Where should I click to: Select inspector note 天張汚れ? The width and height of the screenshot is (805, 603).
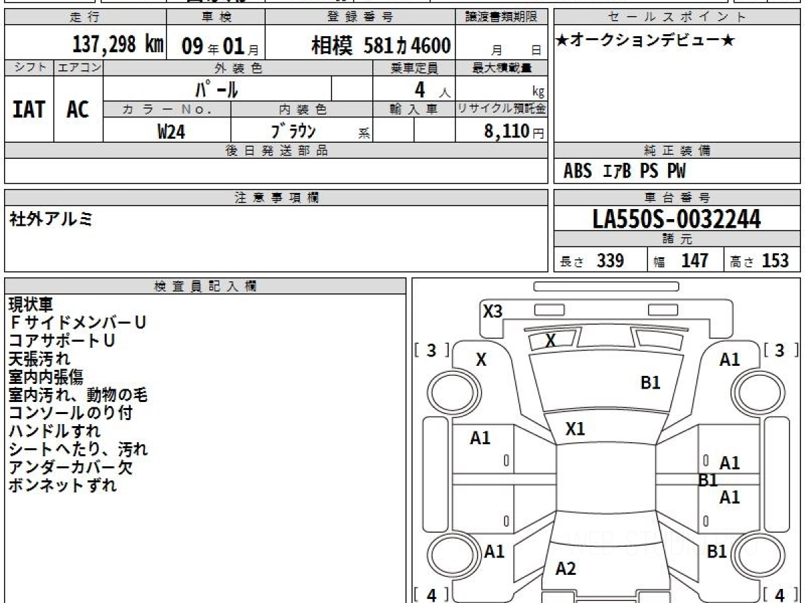(x=40, y=359)
